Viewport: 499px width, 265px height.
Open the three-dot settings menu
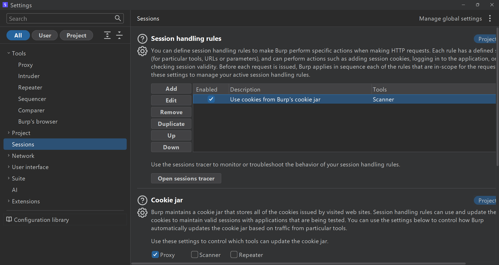(490, 18)
